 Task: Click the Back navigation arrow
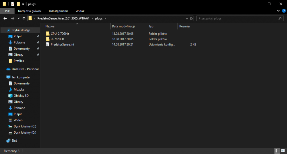(x=5, y=18)
